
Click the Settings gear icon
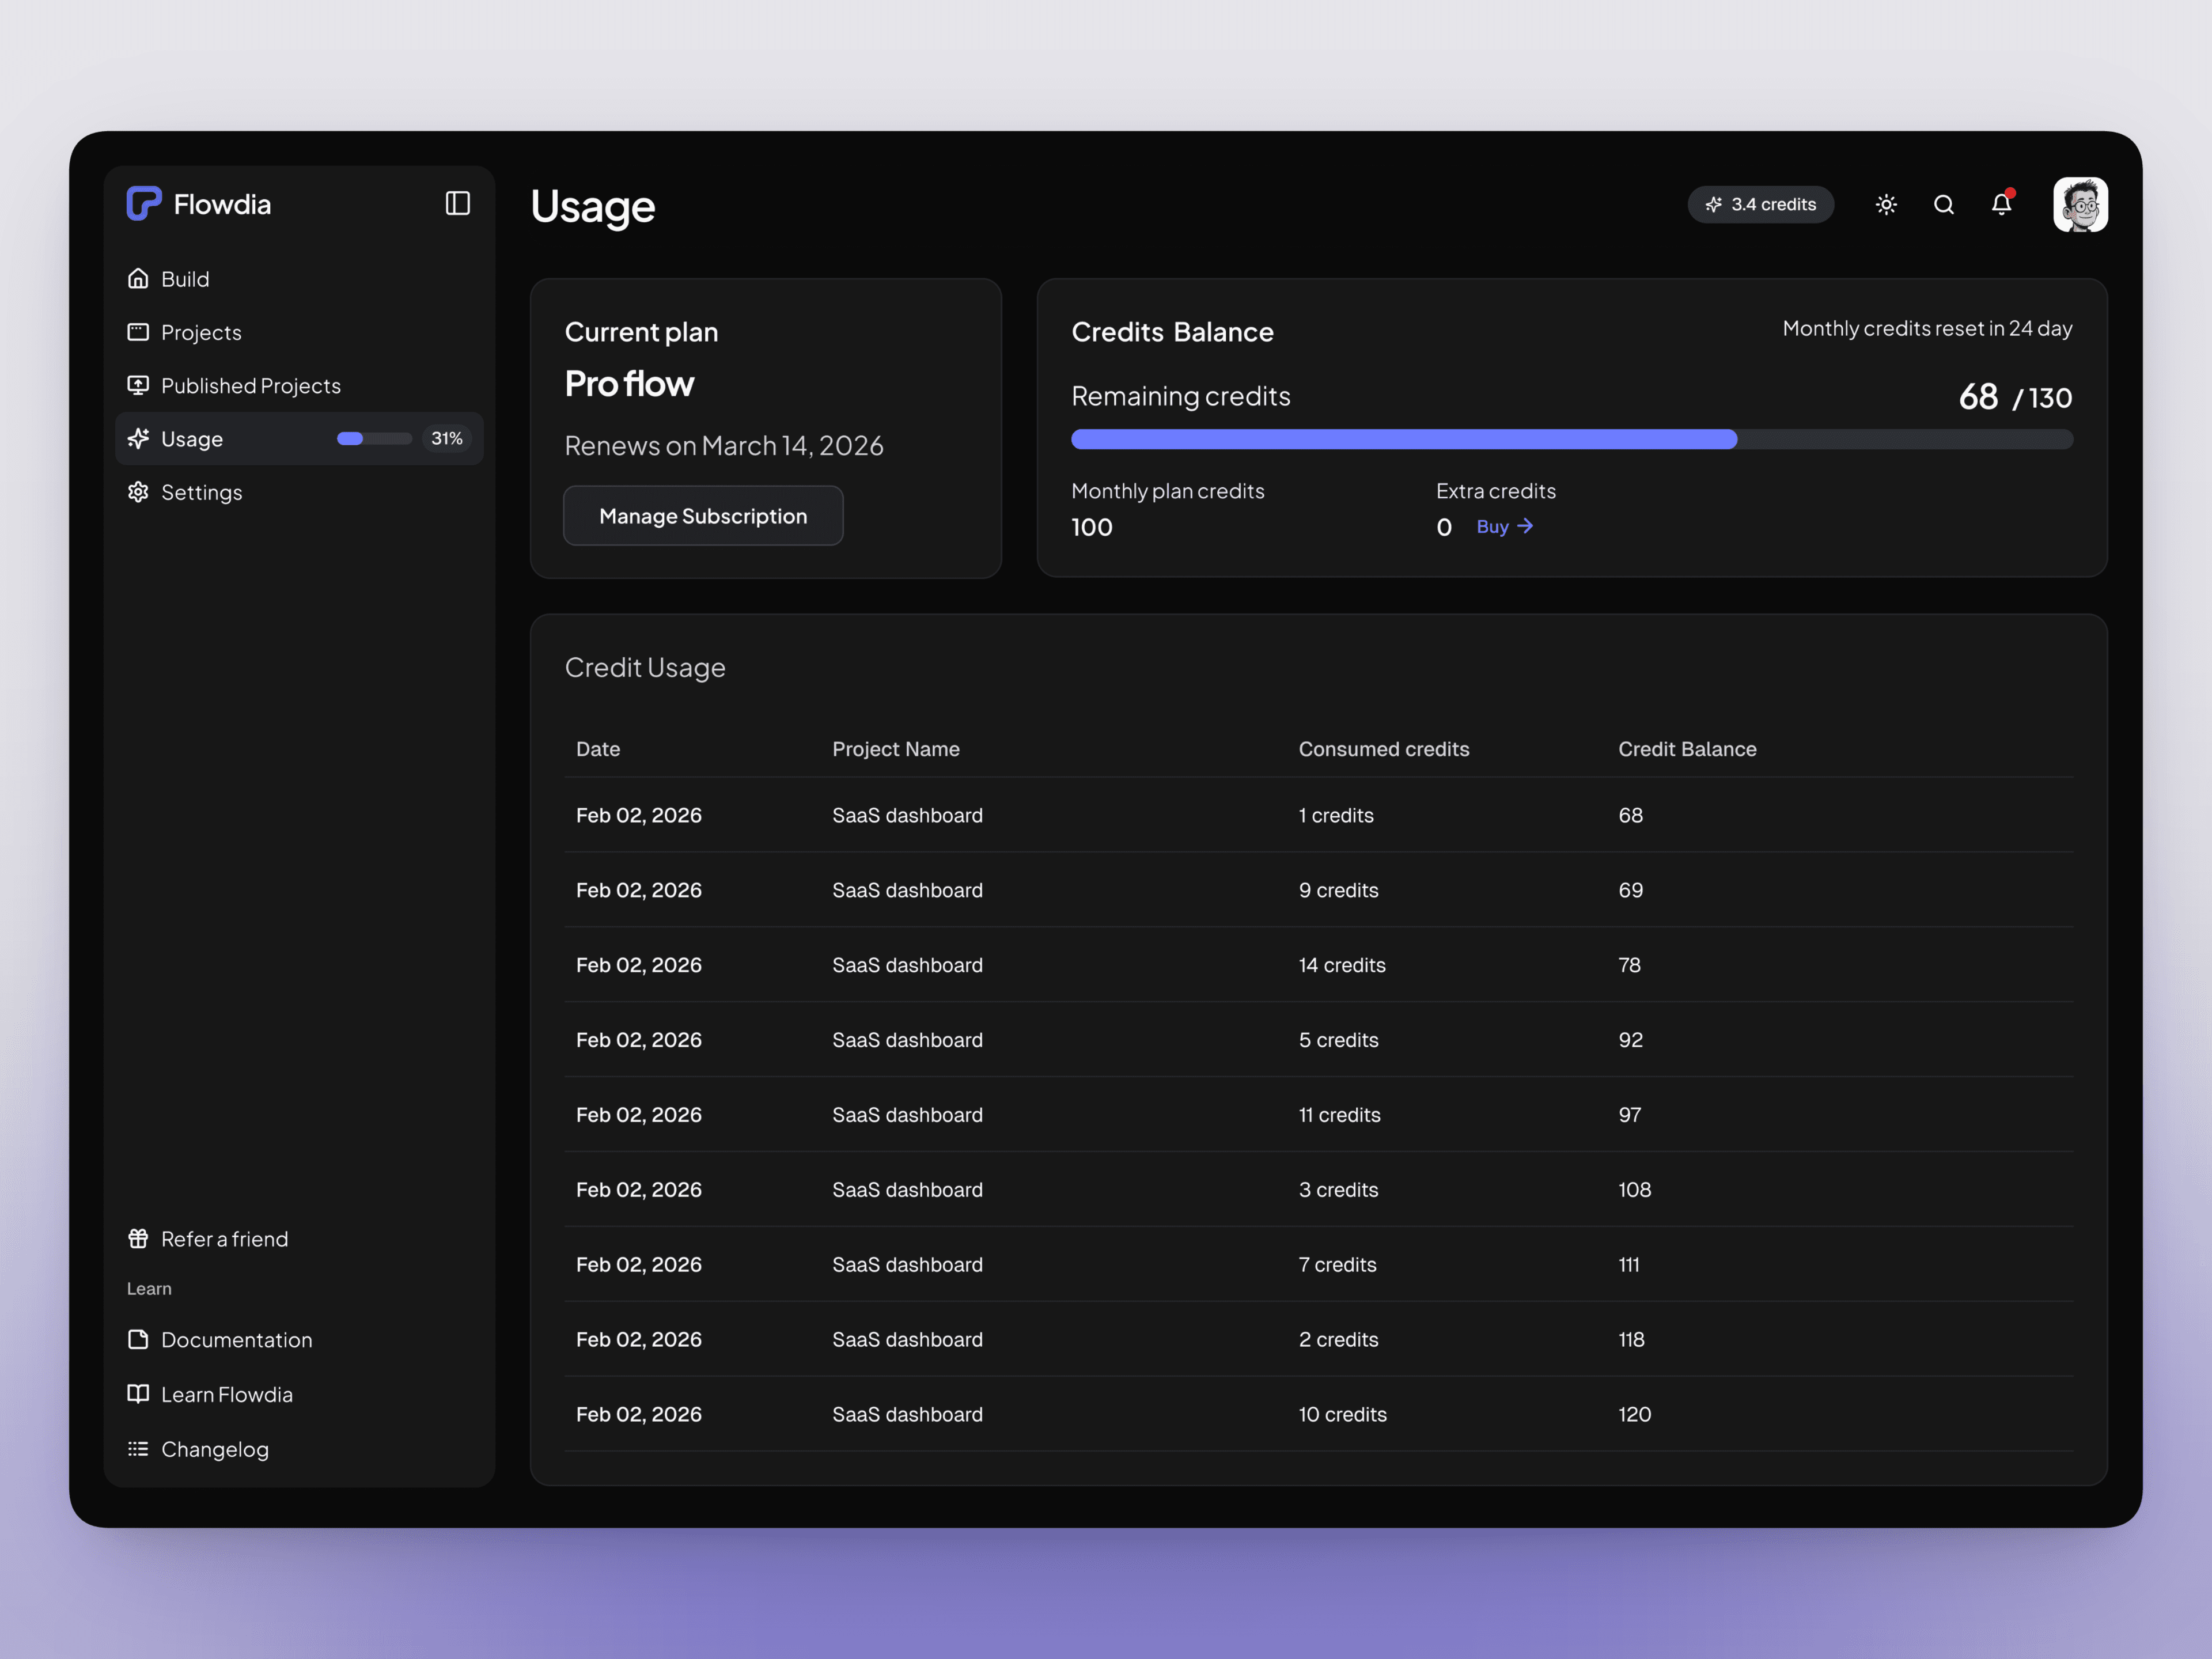click(x=138, y=492)
